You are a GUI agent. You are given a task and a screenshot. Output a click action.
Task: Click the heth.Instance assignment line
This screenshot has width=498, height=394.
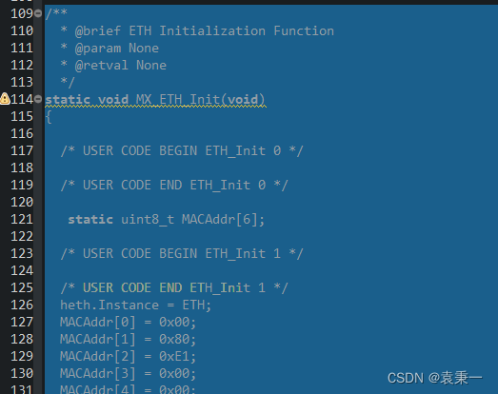135,305
